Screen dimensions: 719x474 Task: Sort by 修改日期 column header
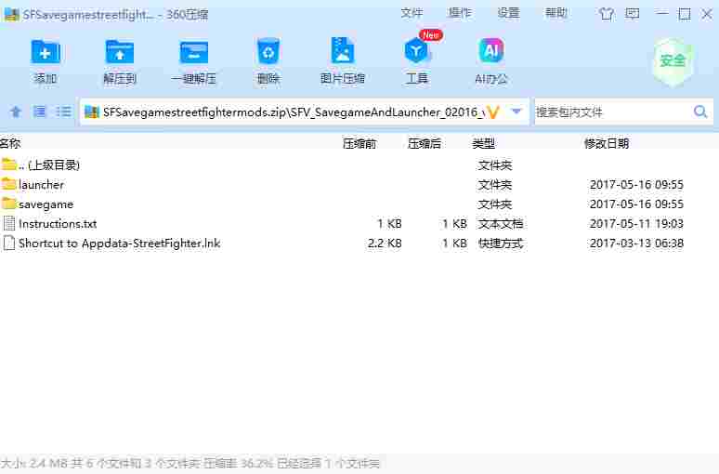point(607,144)
